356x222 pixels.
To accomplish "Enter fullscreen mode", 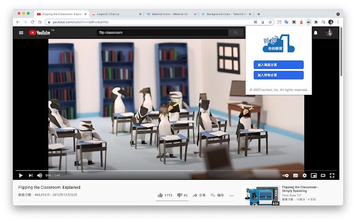I will tap(332, 175).
